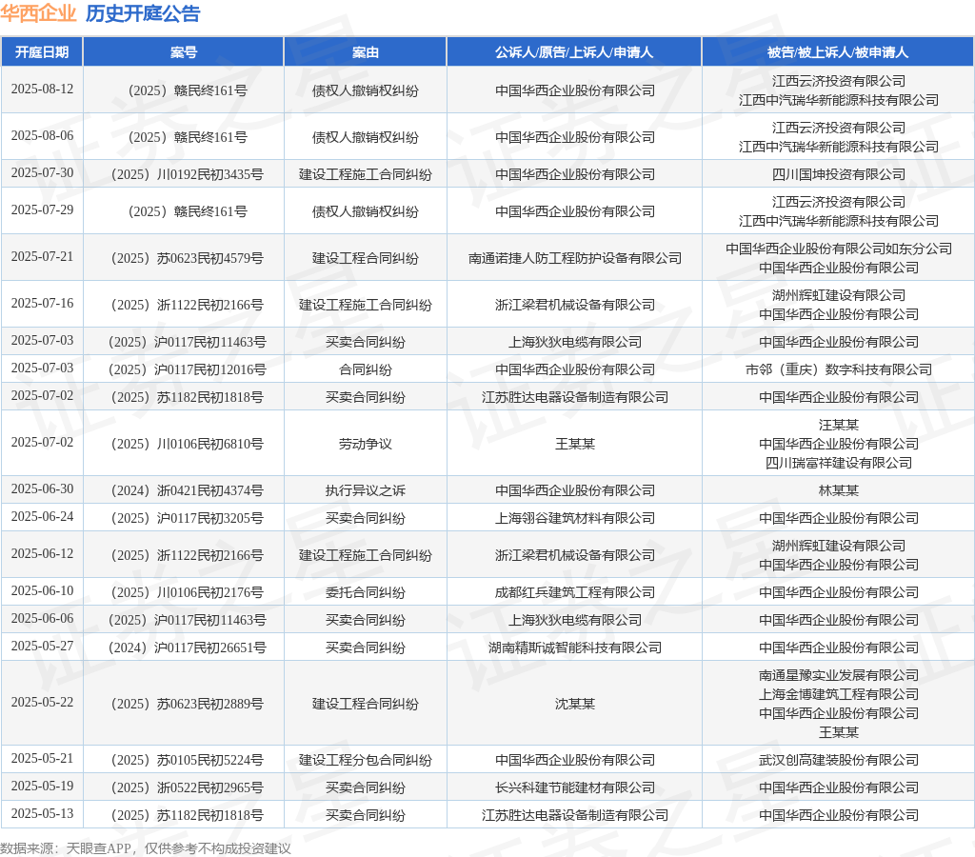This screenshot has width=975, height=857.
Task: Click defendant 林某某
Action: tap(838, 490)
